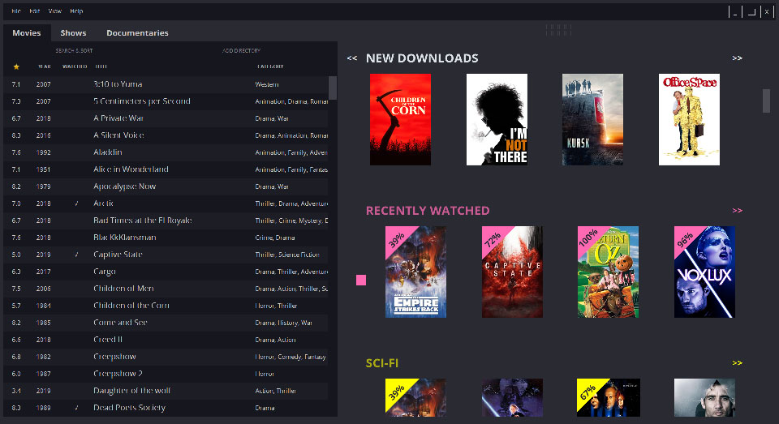779x424 pixels.
Task: Toggle watched checkmark for Arctic
Action: coord(76,203)
